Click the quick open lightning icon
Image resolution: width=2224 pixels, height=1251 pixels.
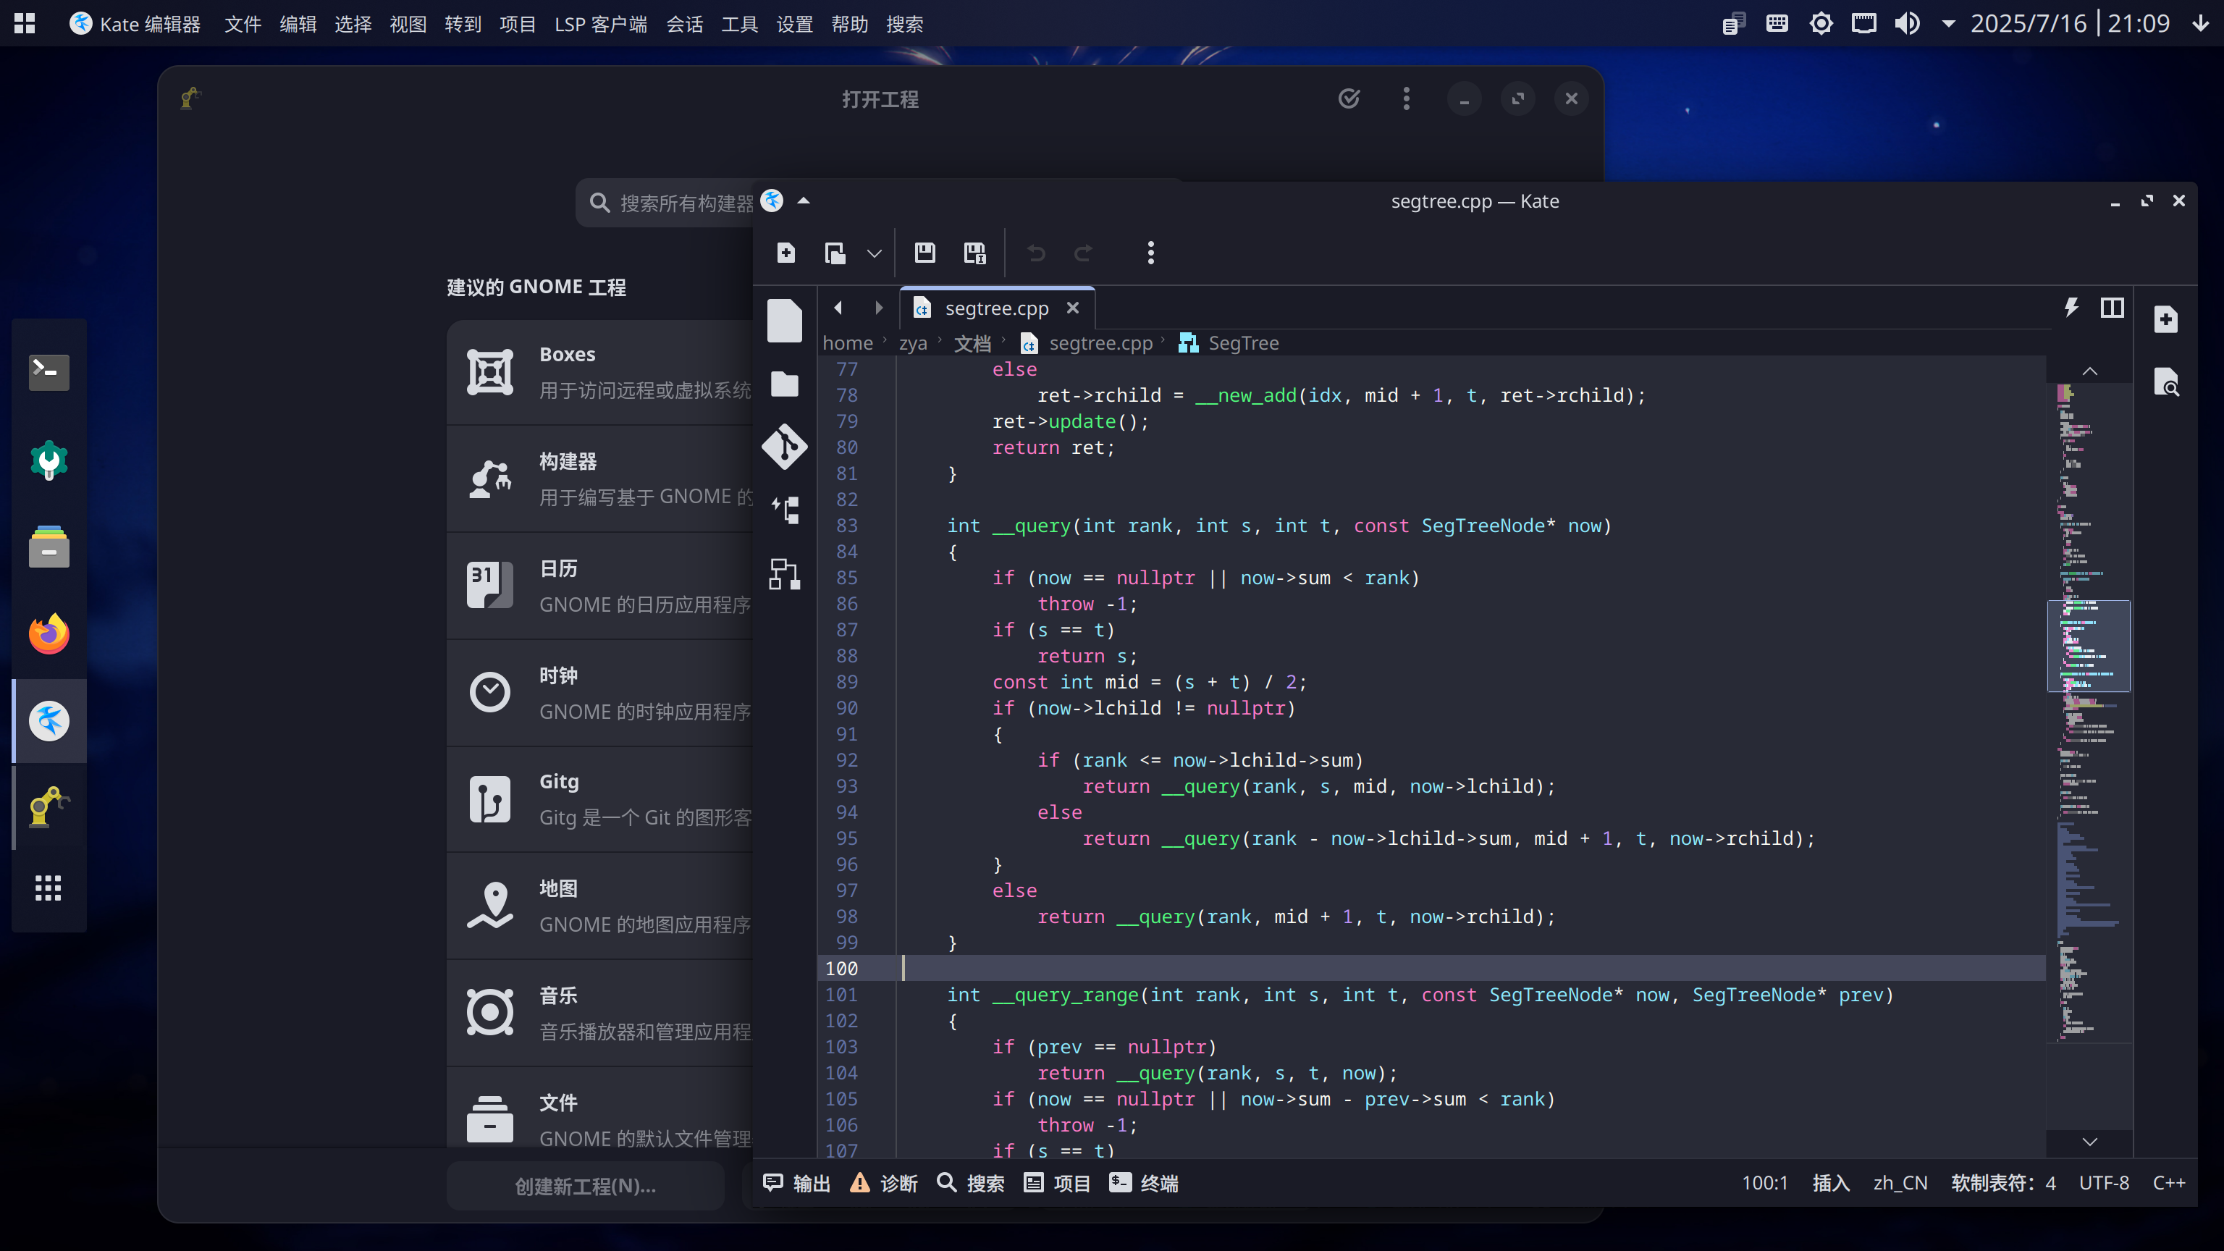[2071, 308]
